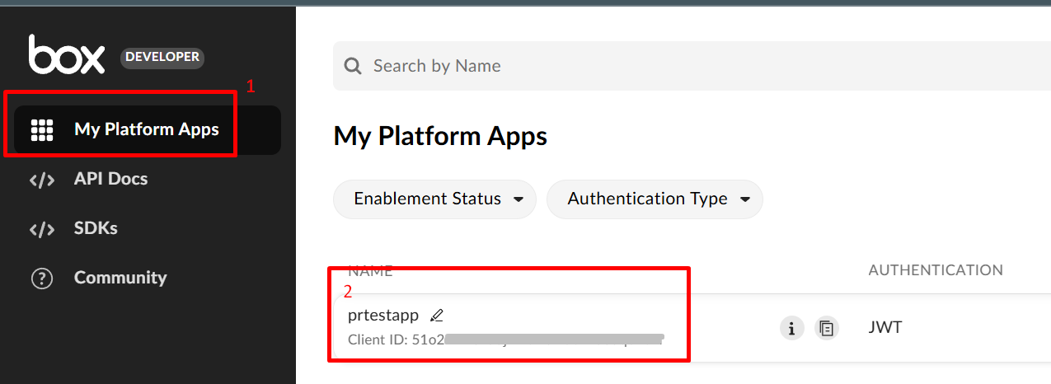Open the Community sidebar link
The height and width of the screenshot is (384, 1051).
point(120,278)
